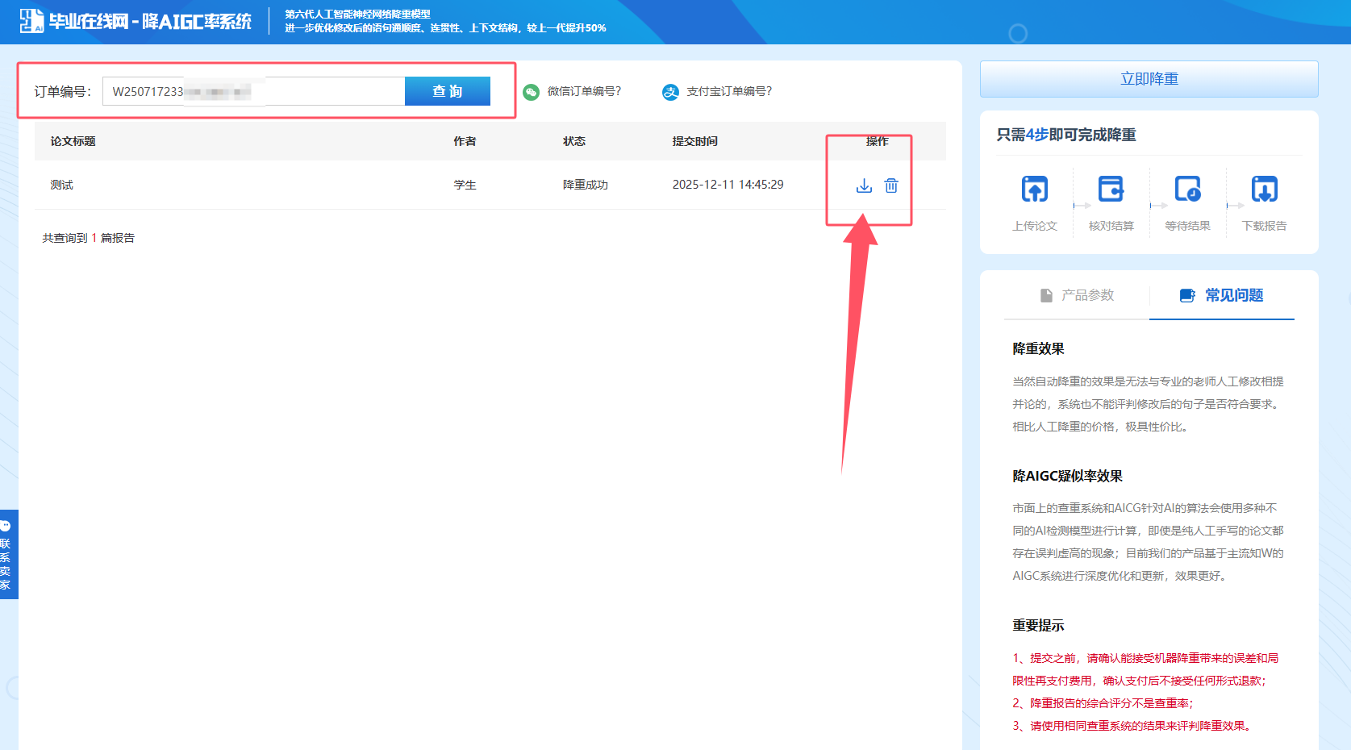The width and height of the screenshot is (1351, 750).
Task: Click the blue Alipay icon
Action: tap(670, 92)
